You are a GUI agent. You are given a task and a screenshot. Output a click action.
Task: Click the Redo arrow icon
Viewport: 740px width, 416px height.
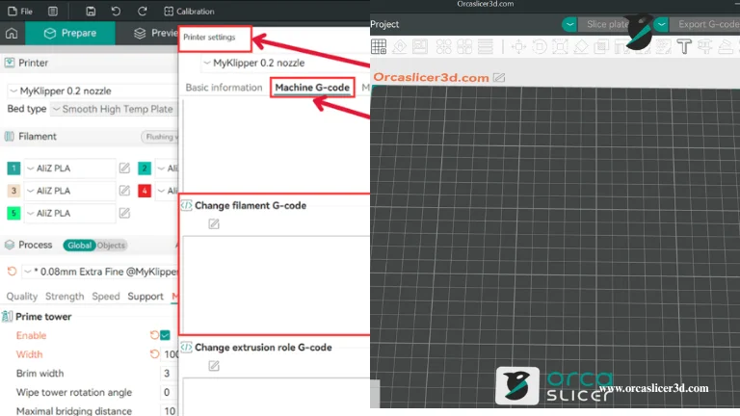pyautogui.click(x=141, y=11)
